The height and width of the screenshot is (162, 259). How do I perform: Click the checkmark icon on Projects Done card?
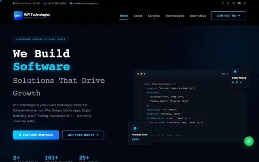(135, 128)
